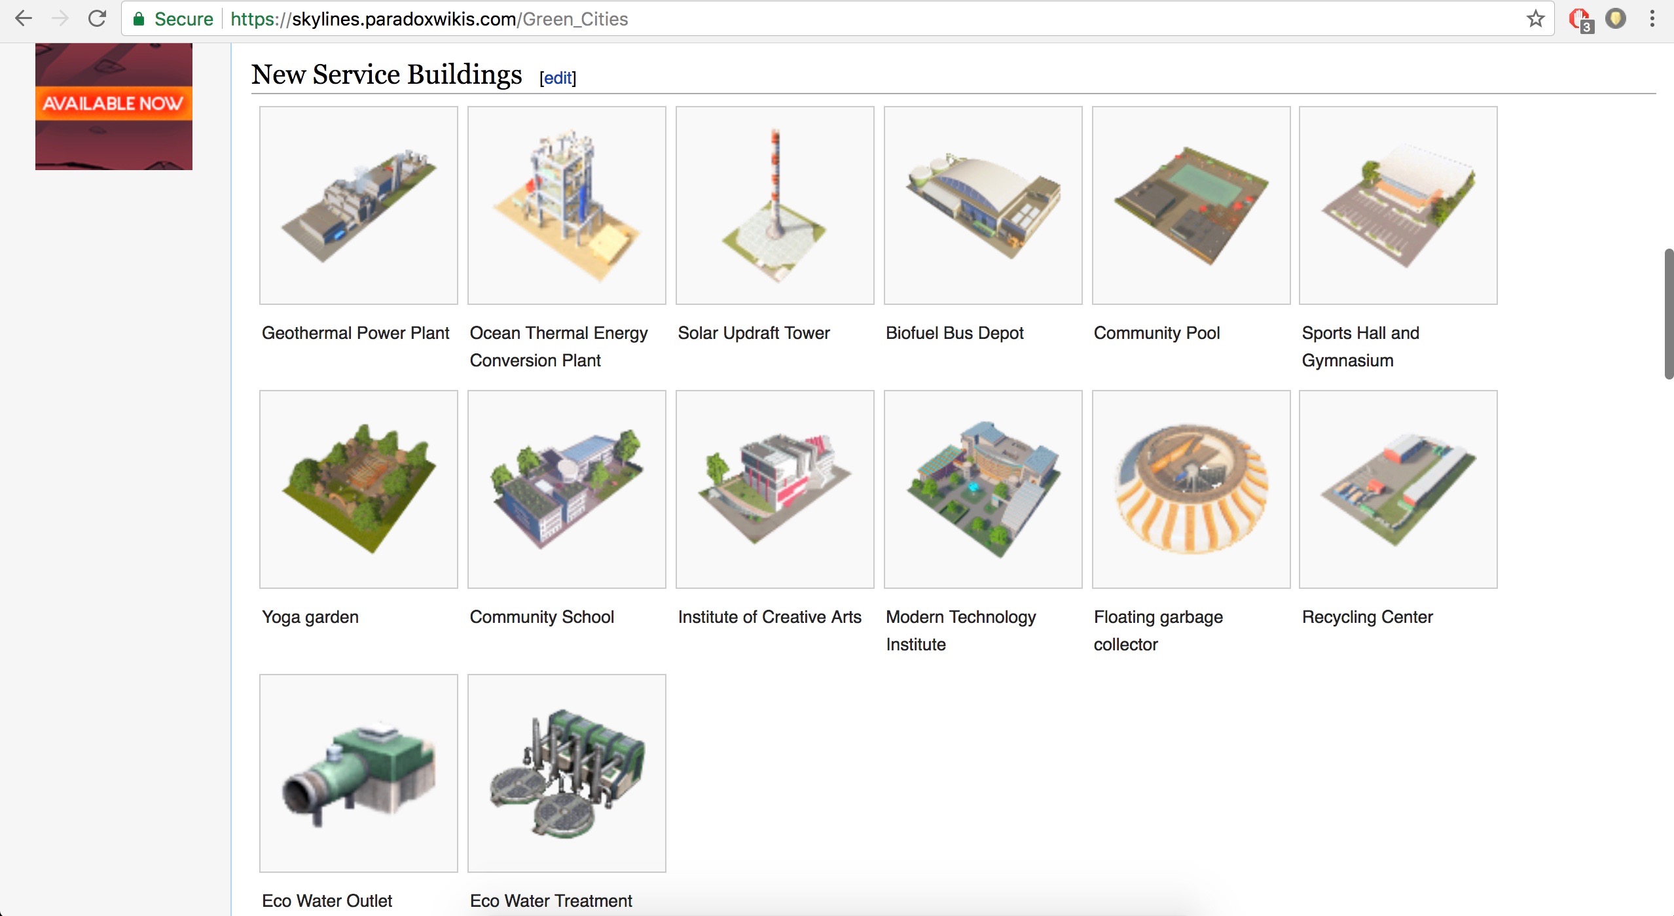Click the green Secure padlock icon
Image resolution: width=1674 pixels, height=916 pixels.
(138, 19)
